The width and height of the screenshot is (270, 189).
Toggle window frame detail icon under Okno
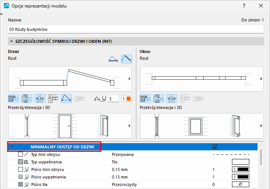click(x=159, y=98)
